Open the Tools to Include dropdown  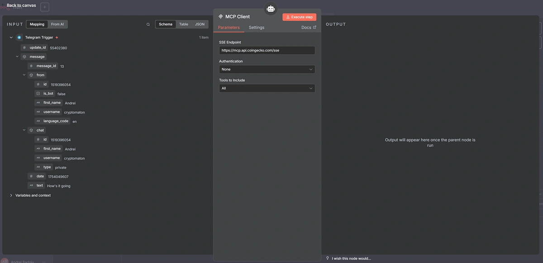pyautogui.click(x=267, y=88)
